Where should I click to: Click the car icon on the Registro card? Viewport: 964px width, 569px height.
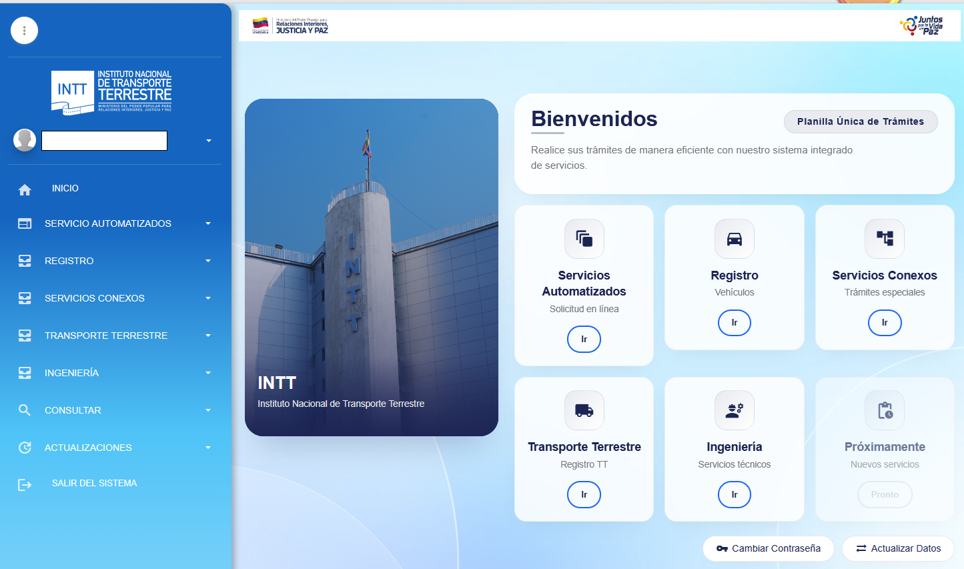[x=735, y=239]
